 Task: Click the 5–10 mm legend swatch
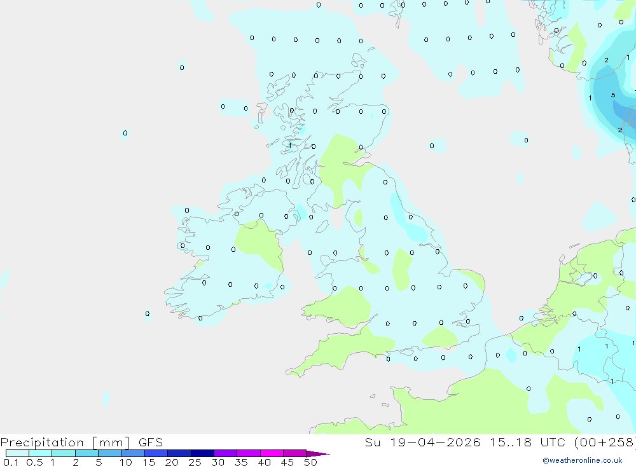(x=109, y=453)
